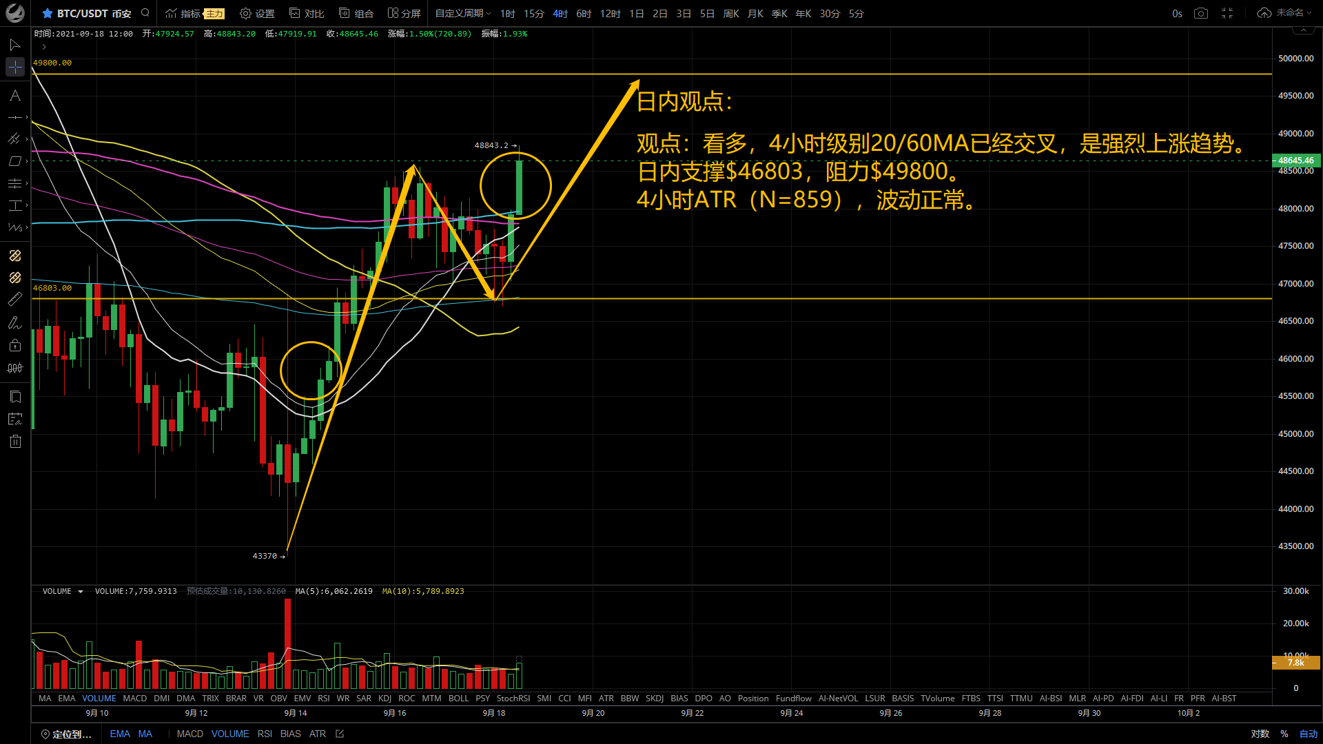Toggle the lock drawings icon

[x=15, y=346]
